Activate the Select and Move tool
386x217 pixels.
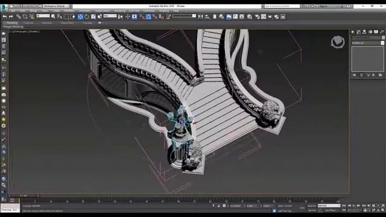[x=80, y=16]
